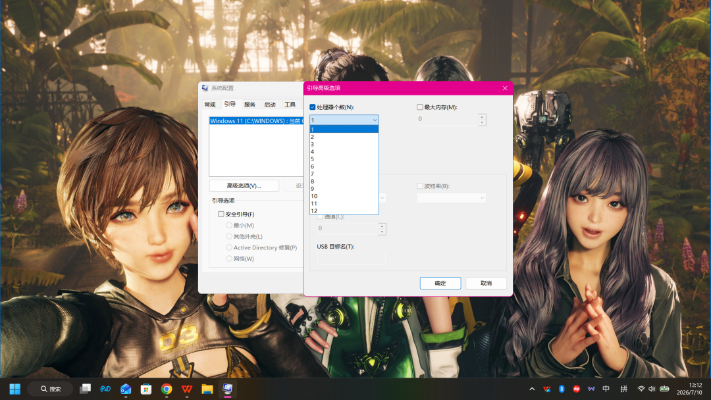This screenshot has height=400, width=711.
Task: Toggle the 安全引导 checkbox
Action: (221, 214)
